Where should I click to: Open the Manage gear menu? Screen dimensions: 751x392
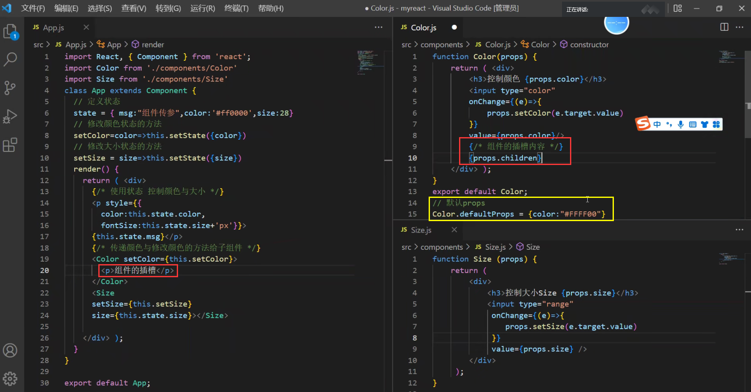pos(10,378)
